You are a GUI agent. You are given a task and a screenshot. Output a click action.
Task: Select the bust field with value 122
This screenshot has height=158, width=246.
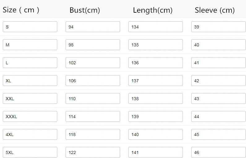tap(93, 152)
